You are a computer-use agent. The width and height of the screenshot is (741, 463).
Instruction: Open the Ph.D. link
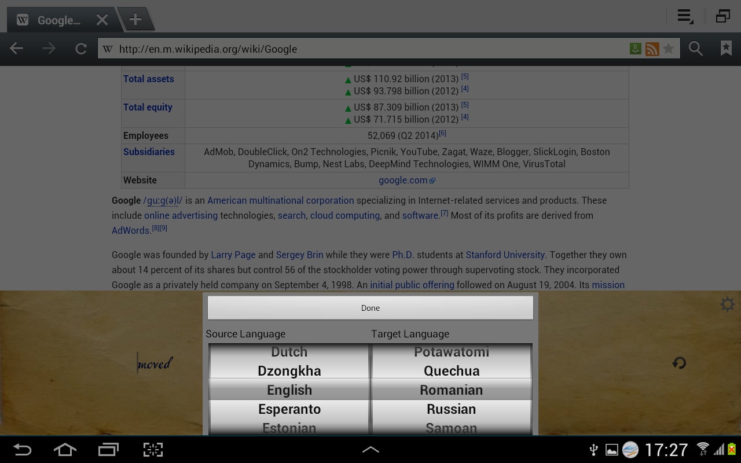(403, 255)
